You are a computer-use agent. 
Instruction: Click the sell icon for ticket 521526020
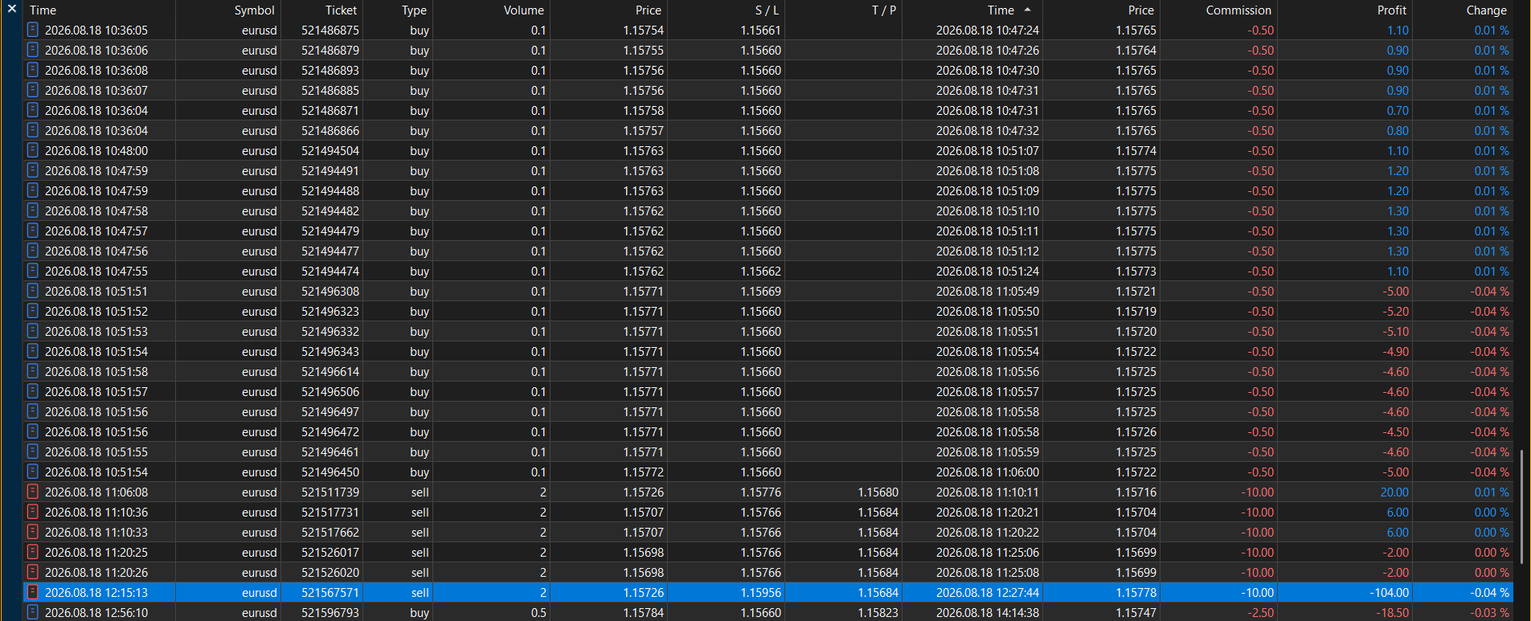pos(33,572)
